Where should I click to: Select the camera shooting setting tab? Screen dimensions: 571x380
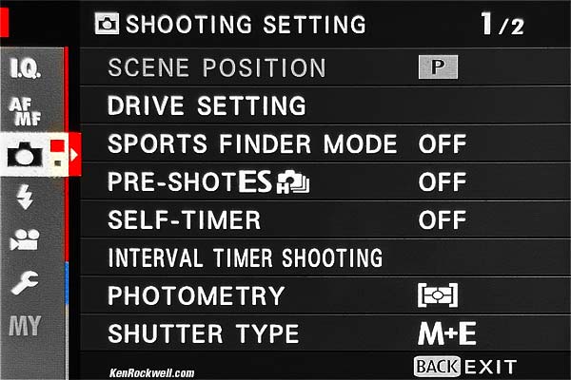tap(25, 153)
